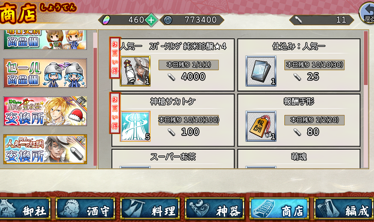This screenshot has width=374, height=222.
Task: Click the rainbow gem currency icon
Action: pos(106,20)
